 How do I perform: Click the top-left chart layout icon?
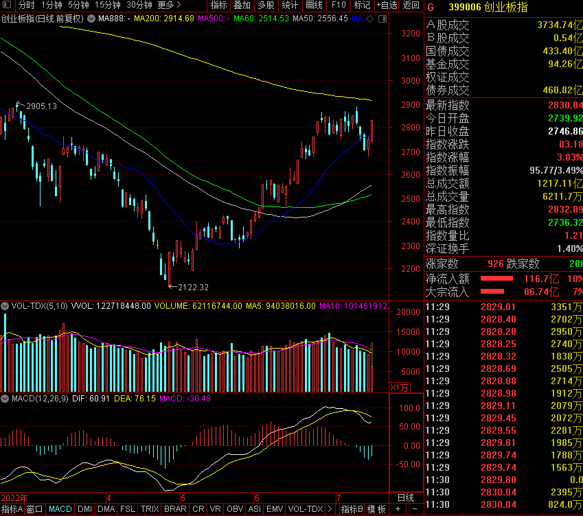[x=6, y=5]
